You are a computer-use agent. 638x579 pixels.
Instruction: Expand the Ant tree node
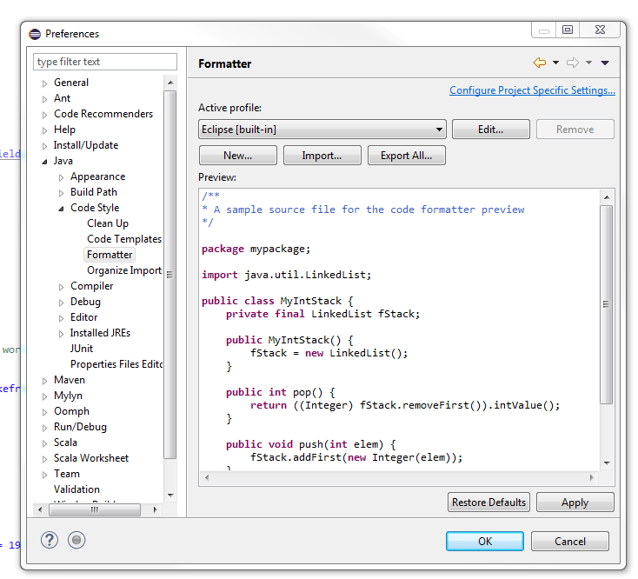point(44,99)
